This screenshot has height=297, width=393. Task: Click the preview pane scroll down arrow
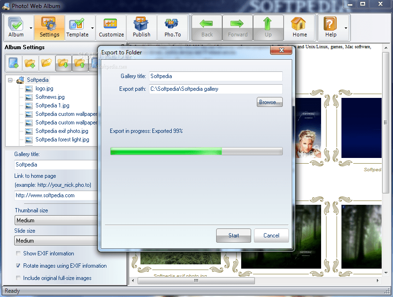386,273
